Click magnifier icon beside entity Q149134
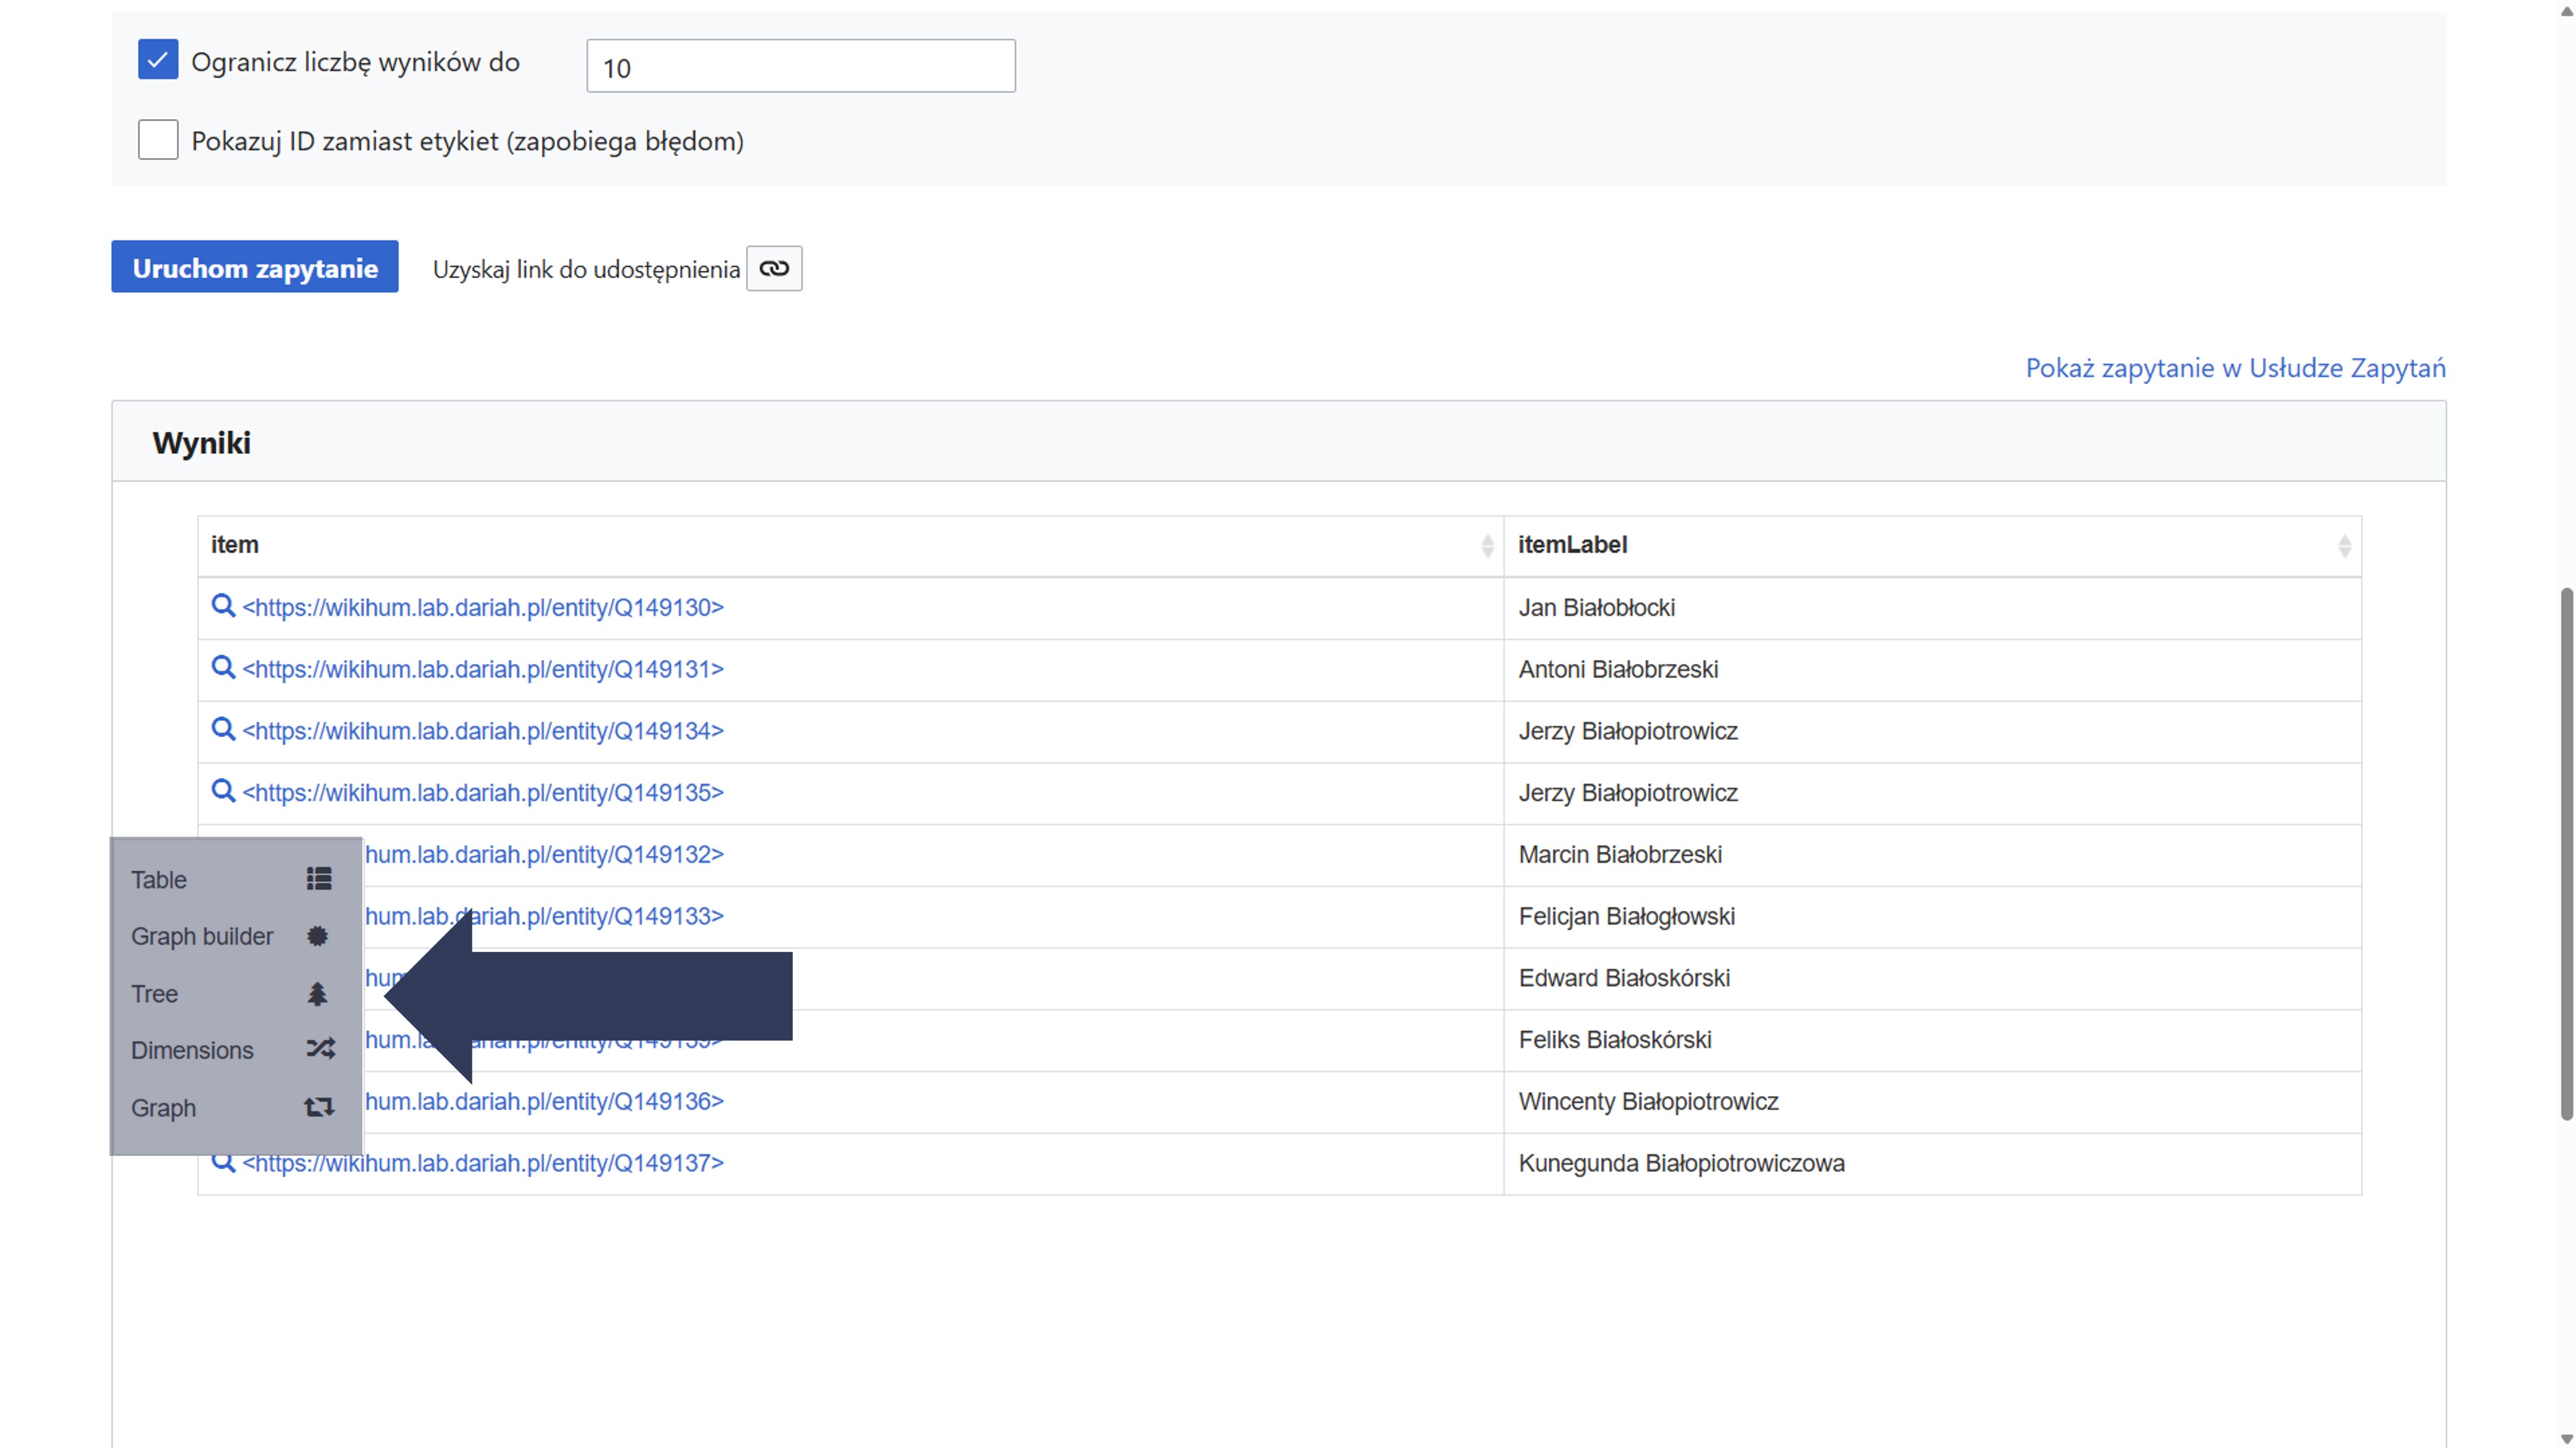Screen dimensions: 2576x1448 coord(223,729)
